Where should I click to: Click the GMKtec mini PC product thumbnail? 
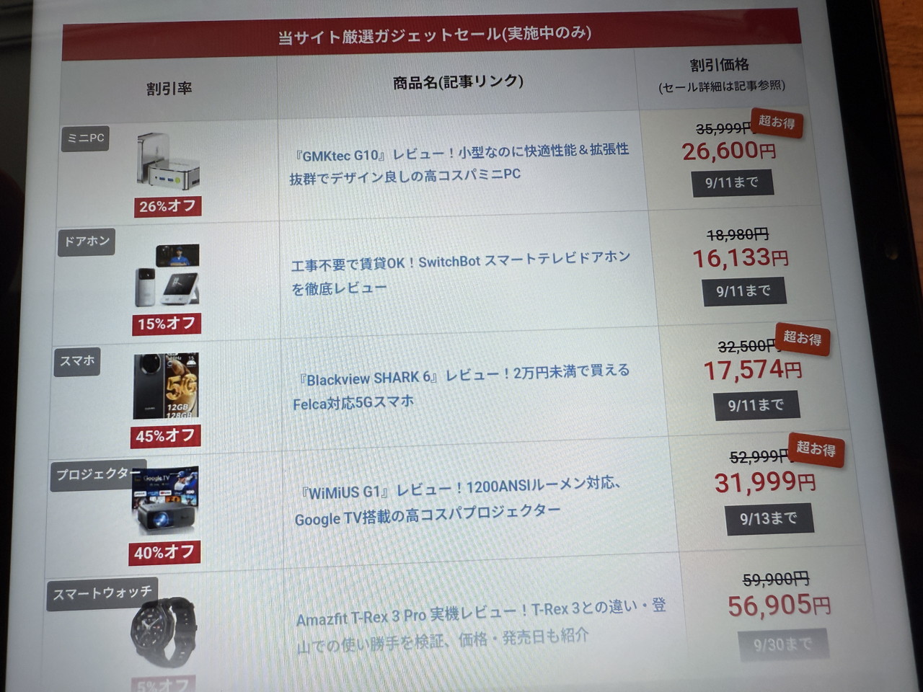(x=167, y=161)
